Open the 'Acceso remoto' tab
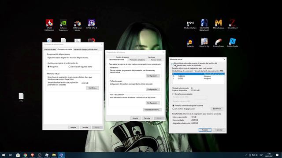282x158 pixels. pos(156,60)
